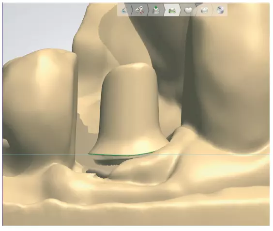Click the disc icon to save the design
Screen dimensions: 273x231
tap(220, 10)
